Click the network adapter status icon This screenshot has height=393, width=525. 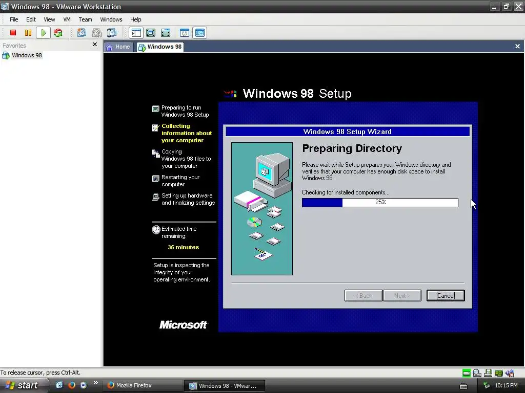[499, 373]
